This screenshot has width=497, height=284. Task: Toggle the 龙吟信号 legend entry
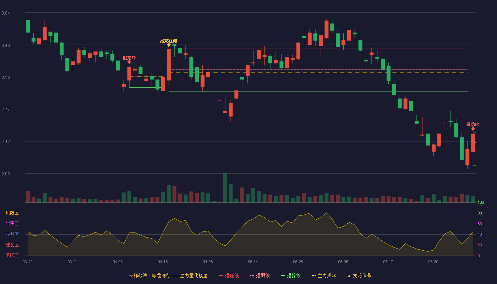[359, 275]
